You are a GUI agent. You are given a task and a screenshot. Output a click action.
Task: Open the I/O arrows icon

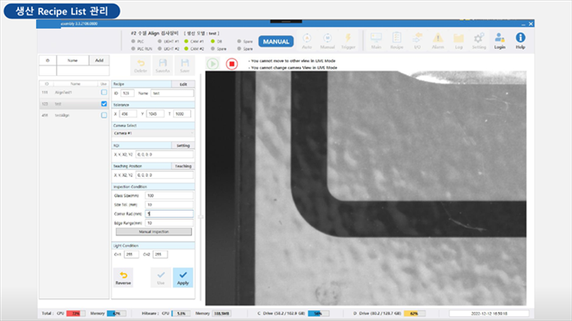click(x=417, y=41)
